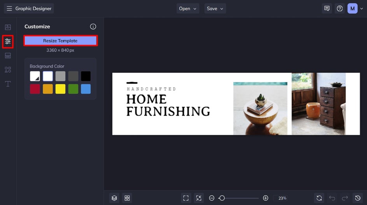Viewport: 367px width, 205px height.
Task: Pick the custom color picker swatch
Action: pyautogui.click(x=35, y=76)
